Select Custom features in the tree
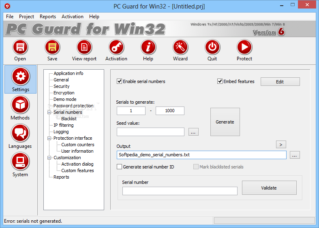Image resolution: width=319 pixels, height=228 pixels. click(77, 170)
